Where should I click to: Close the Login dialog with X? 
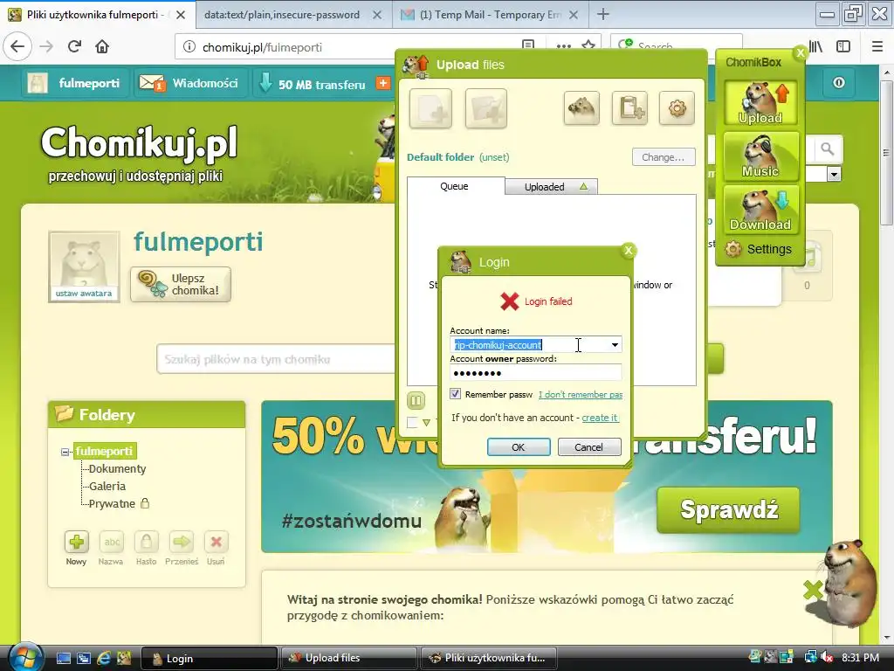[629, 251]
